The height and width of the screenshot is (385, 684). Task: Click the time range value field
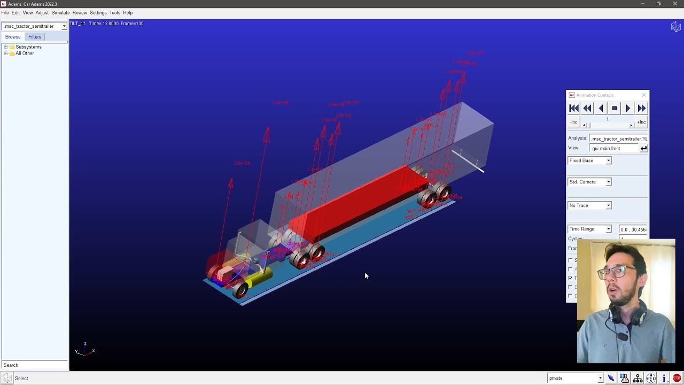(633, 229)
